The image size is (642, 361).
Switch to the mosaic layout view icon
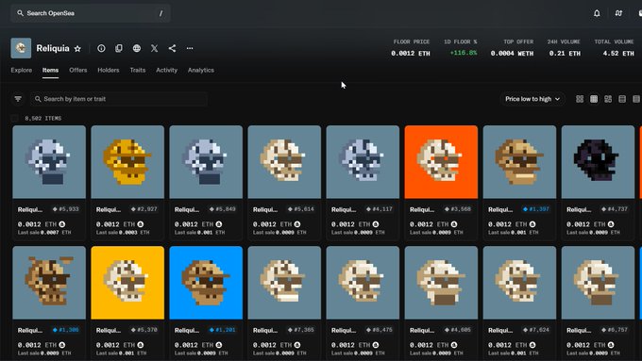coord(608,99)
